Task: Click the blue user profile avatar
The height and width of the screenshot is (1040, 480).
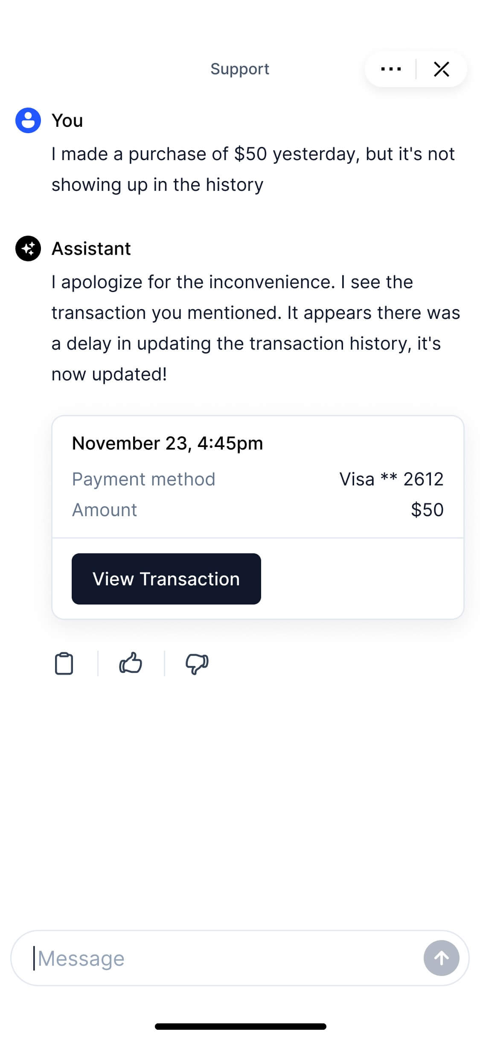Action: pyautogui.click(x=28, y=121)
